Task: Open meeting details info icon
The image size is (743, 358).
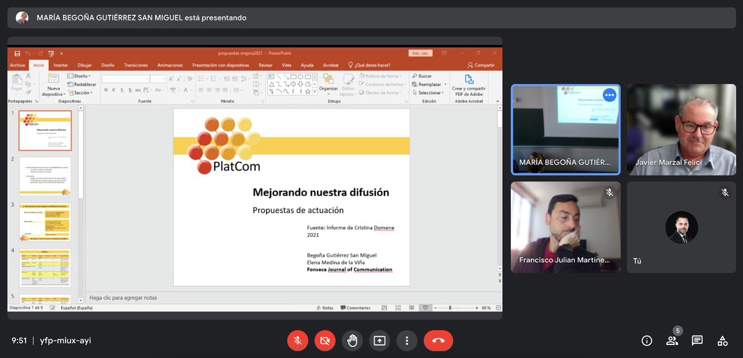Action: 646,340
